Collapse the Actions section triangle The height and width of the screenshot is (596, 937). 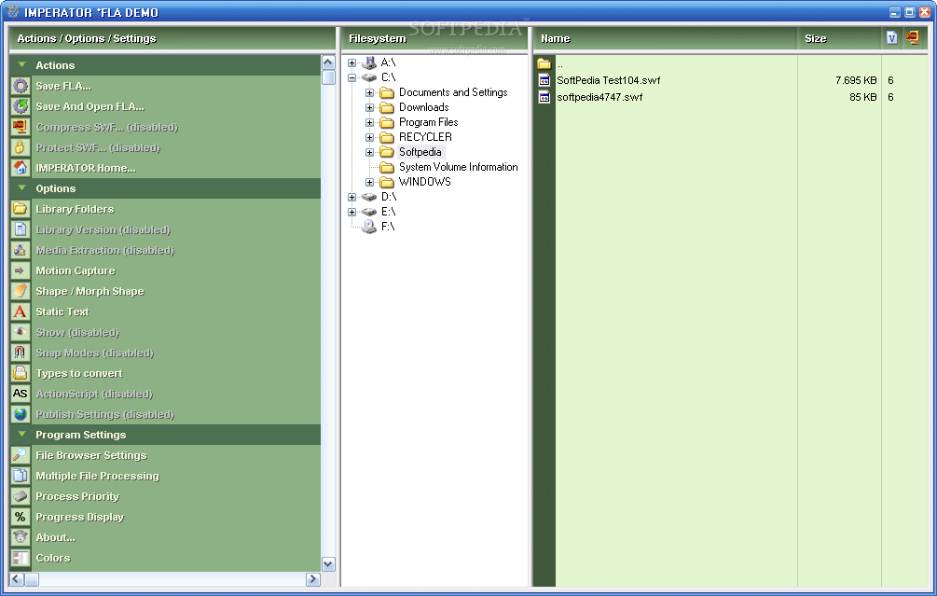click(x=22, y=64)
